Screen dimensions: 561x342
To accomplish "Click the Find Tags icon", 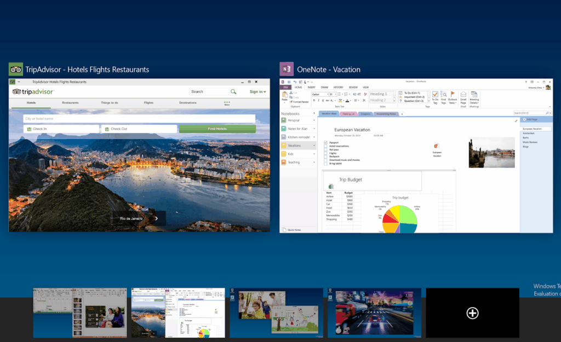I will point(443,94).
